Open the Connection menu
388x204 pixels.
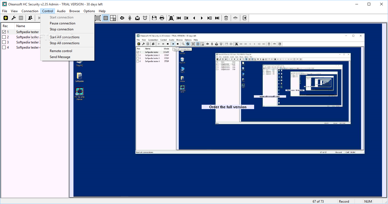(x=30, y=11)
